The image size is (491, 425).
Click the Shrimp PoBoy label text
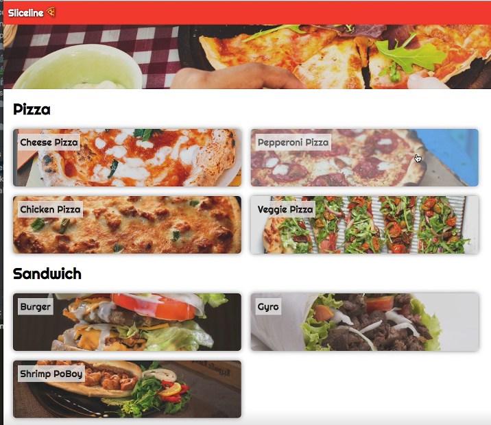[x=51, y=374]
